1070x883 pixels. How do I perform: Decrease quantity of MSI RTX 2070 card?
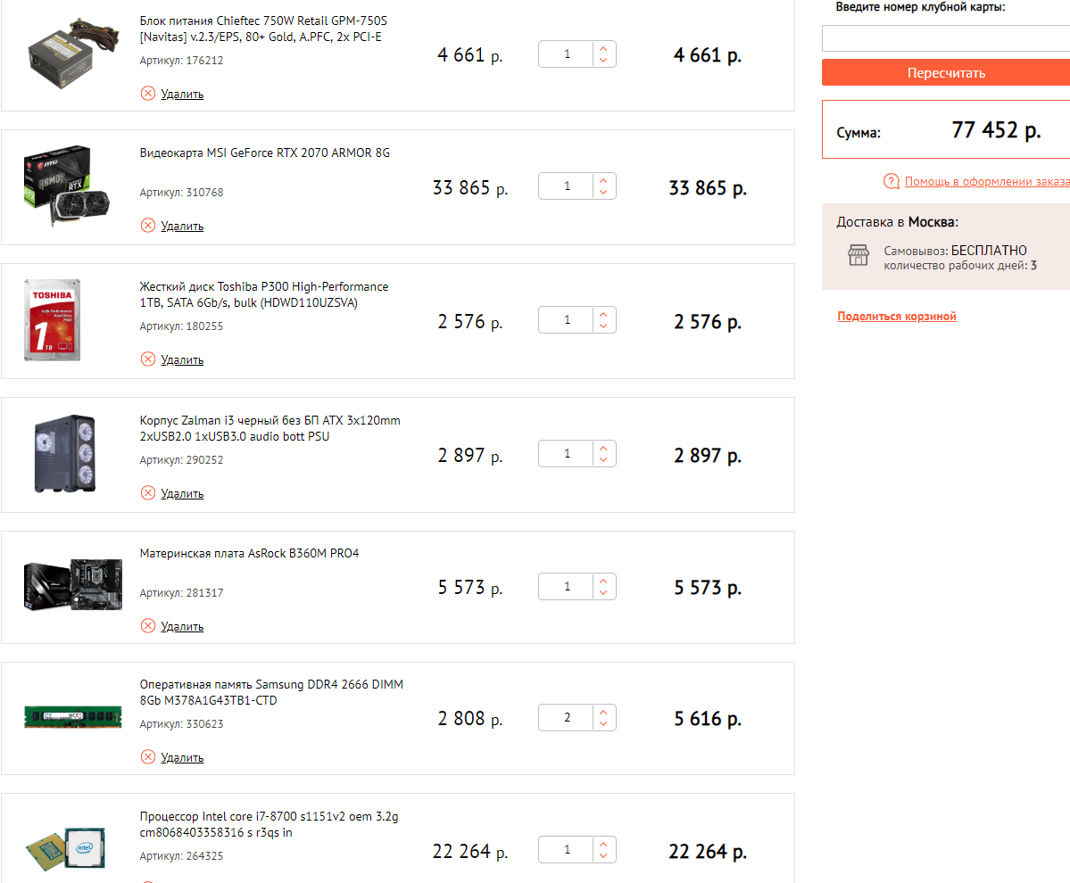point(604,193)
